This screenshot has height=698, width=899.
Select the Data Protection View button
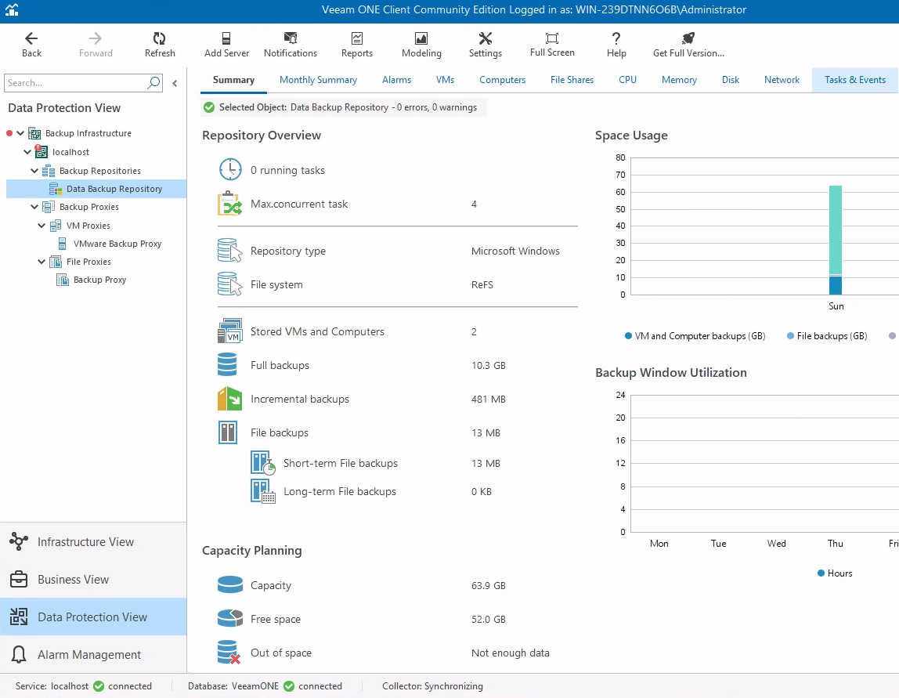93,617
